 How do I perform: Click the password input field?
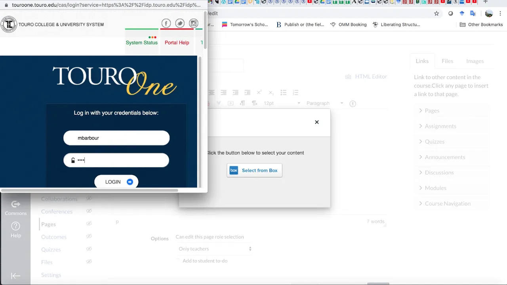point(116,160)
